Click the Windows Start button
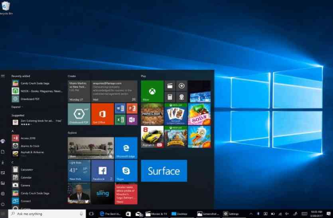Screen dimensions: 333x218 [x=4, y=214]
